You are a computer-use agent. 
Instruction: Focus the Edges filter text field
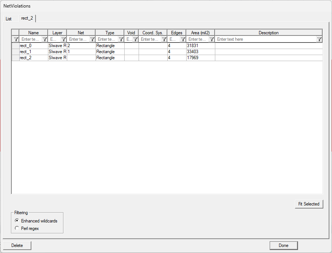pyautogui.click(x=174, y=39)
